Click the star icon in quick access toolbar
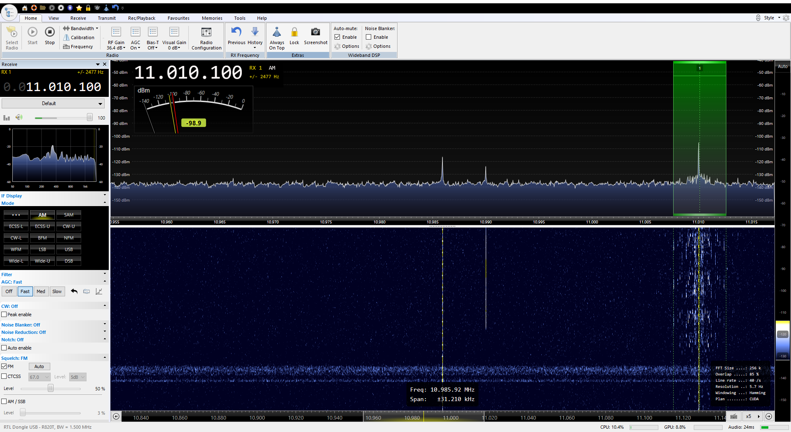791x432 pixels. coord(79,8)
